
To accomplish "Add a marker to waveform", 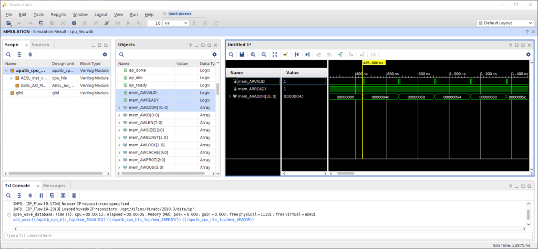I will pyautogui.click(x=340, y=55).
